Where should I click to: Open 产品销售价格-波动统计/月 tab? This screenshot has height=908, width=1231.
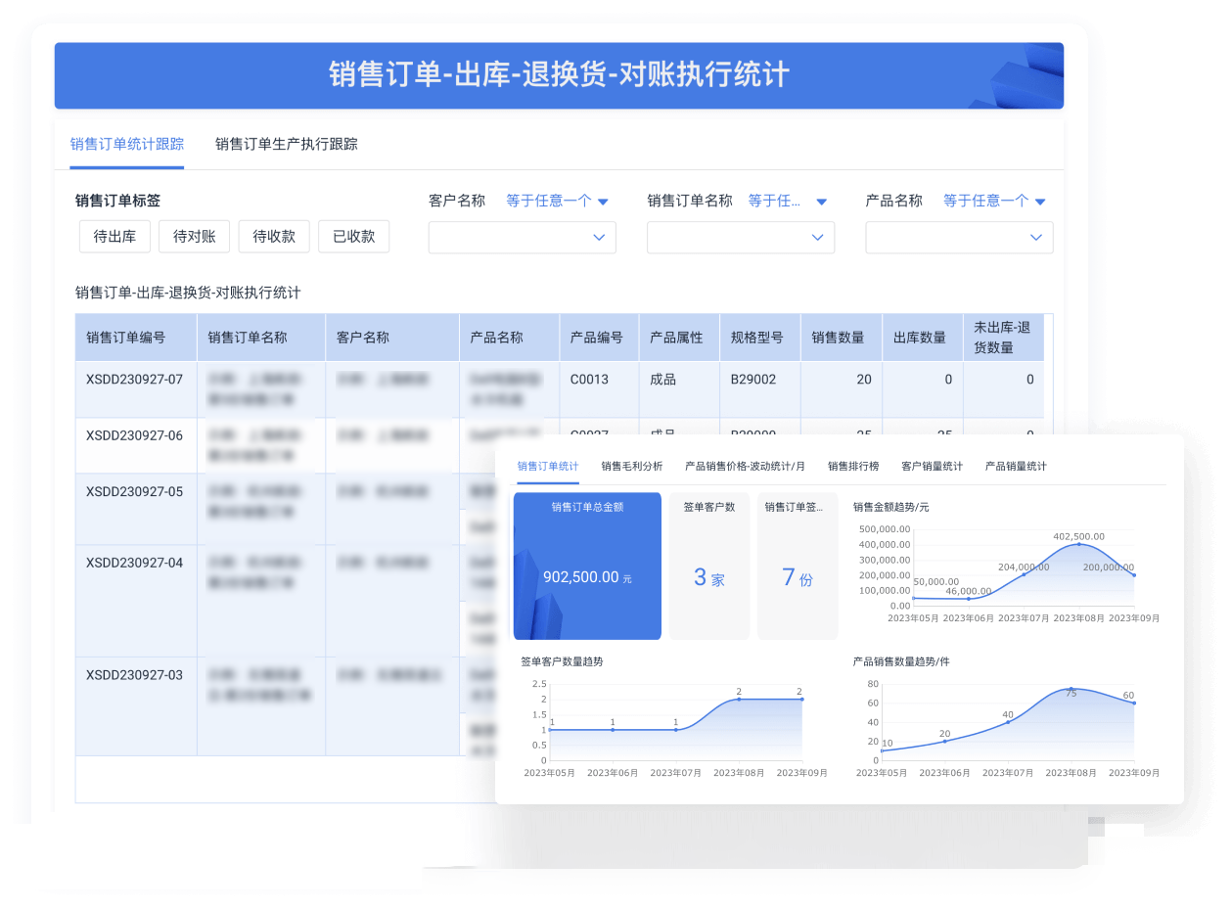tap(745, 467)
